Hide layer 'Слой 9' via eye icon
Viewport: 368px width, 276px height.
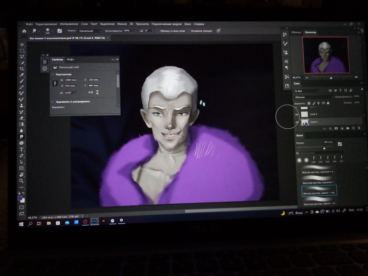click(297, 114)
